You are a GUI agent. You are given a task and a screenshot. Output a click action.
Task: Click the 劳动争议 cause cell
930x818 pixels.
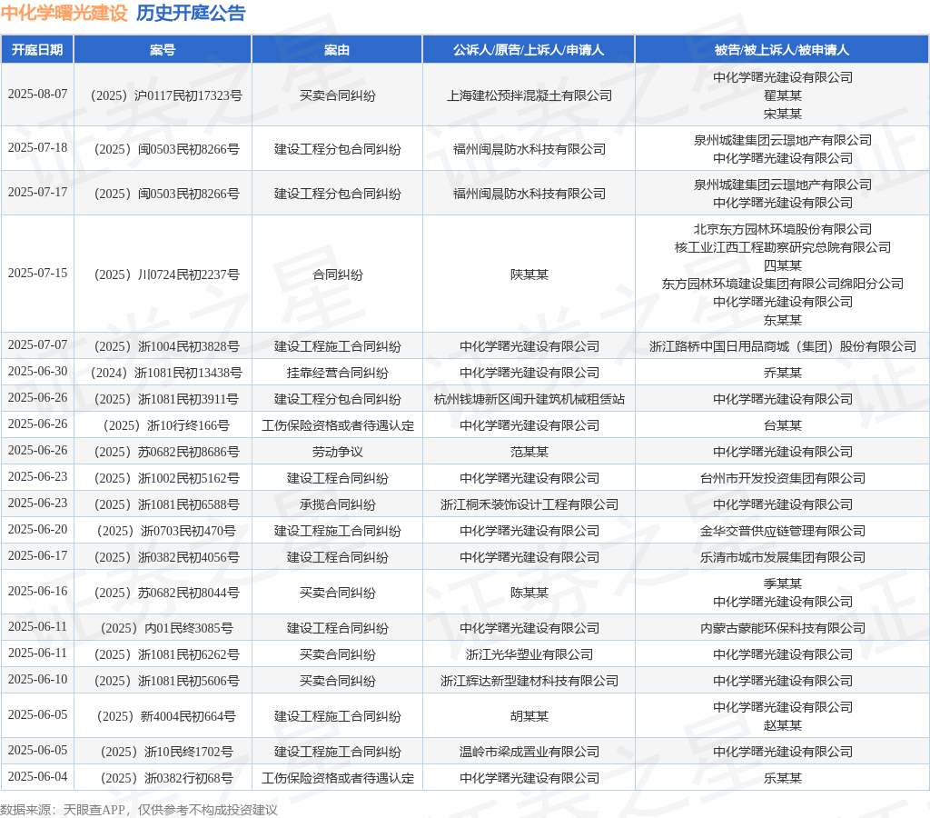click(x=337, y=452)
